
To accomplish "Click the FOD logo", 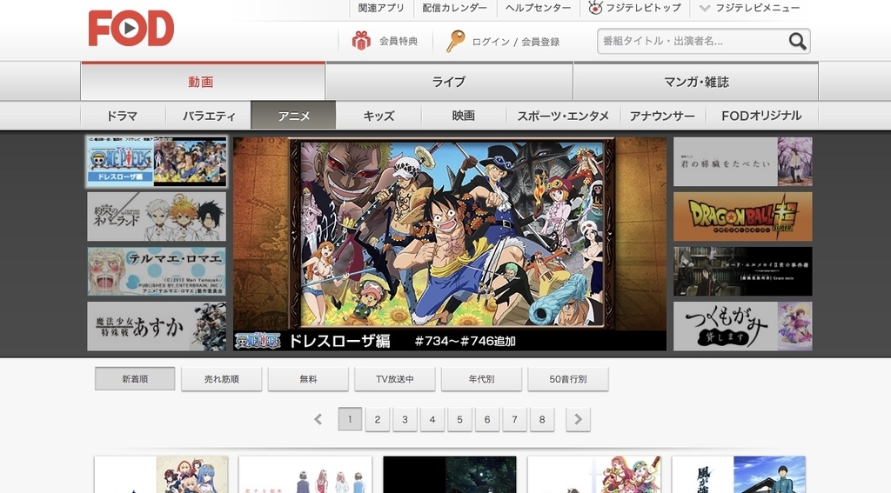I will (131, 28).
